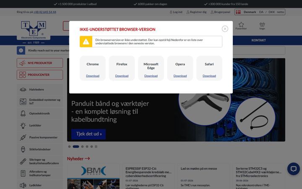This screenshot has height=189, width=302.
Task: Click the Lyskilder light bulb icon
Action: pyautogui.click(x=23, y=125)
